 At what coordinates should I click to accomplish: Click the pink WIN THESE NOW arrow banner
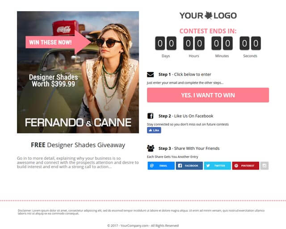coord(58,42)
